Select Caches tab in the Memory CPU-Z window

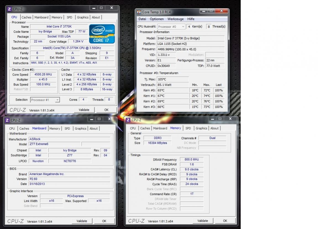[x=145, y=128]
